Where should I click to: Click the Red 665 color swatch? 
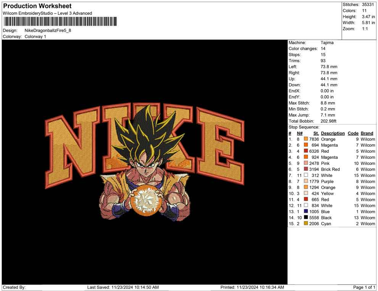pos(306,199)
